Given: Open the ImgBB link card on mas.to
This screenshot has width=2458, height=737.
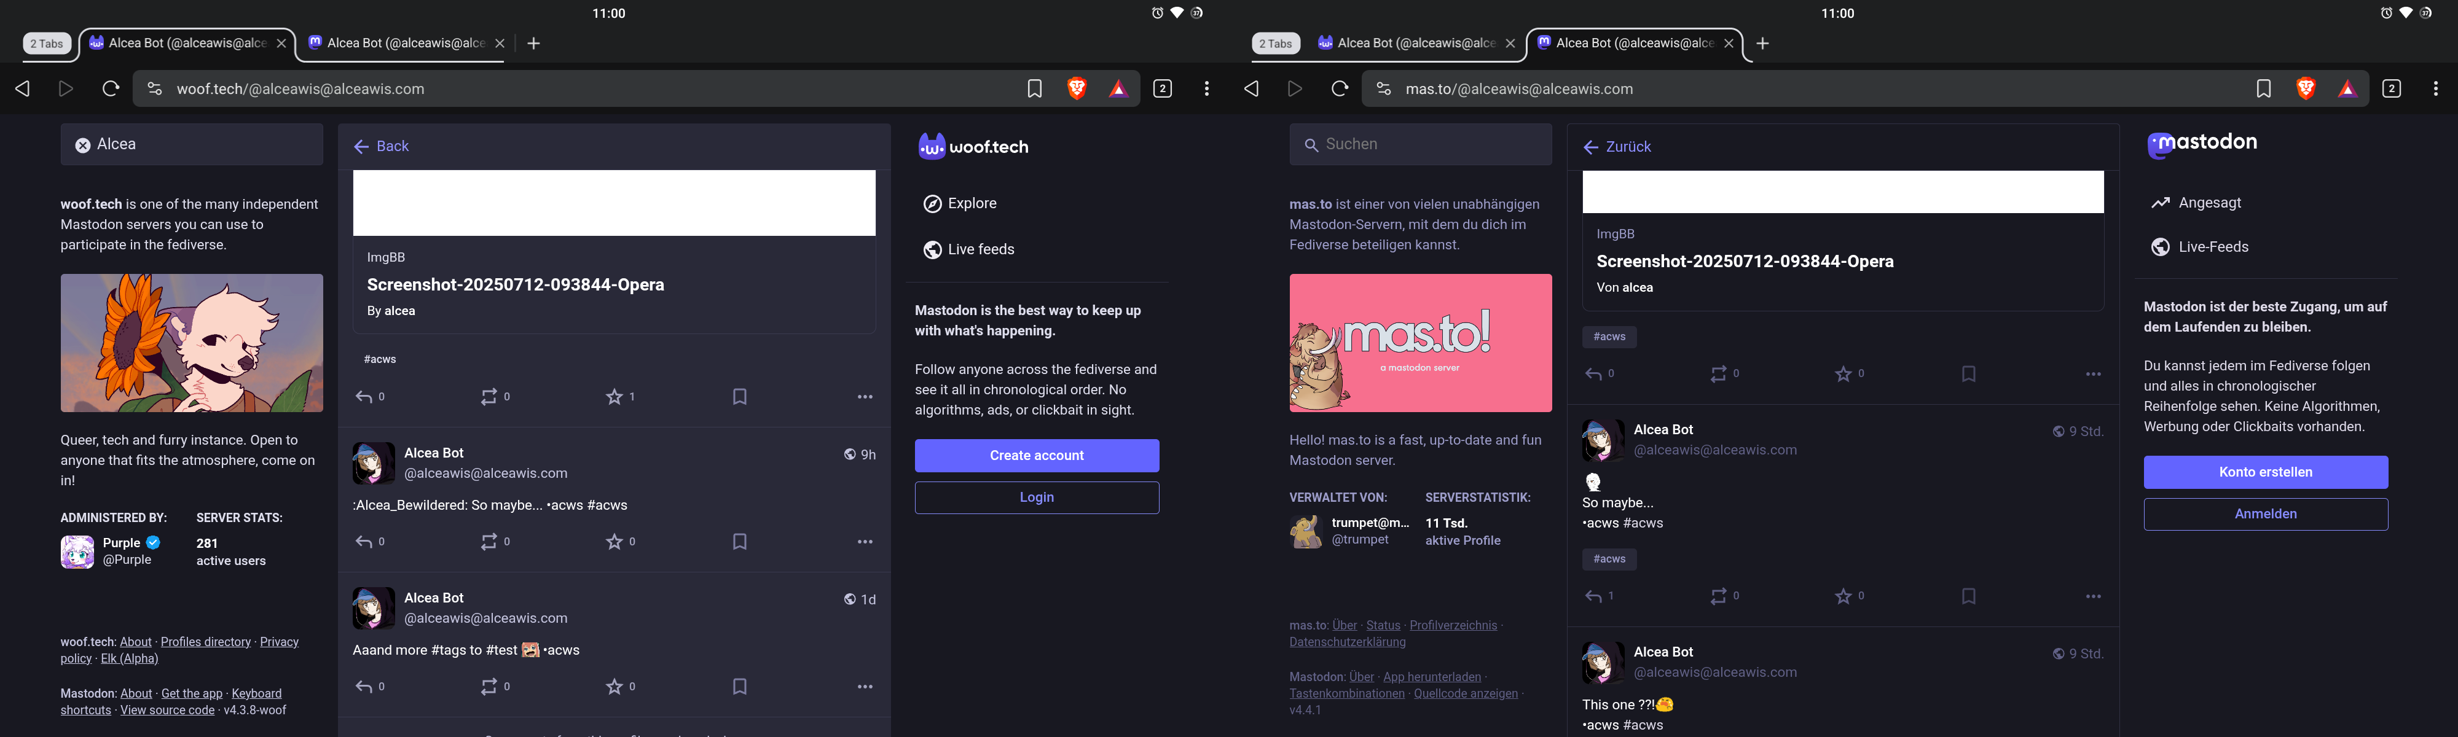Looking at the screenshot, I should coord(1842,240).
